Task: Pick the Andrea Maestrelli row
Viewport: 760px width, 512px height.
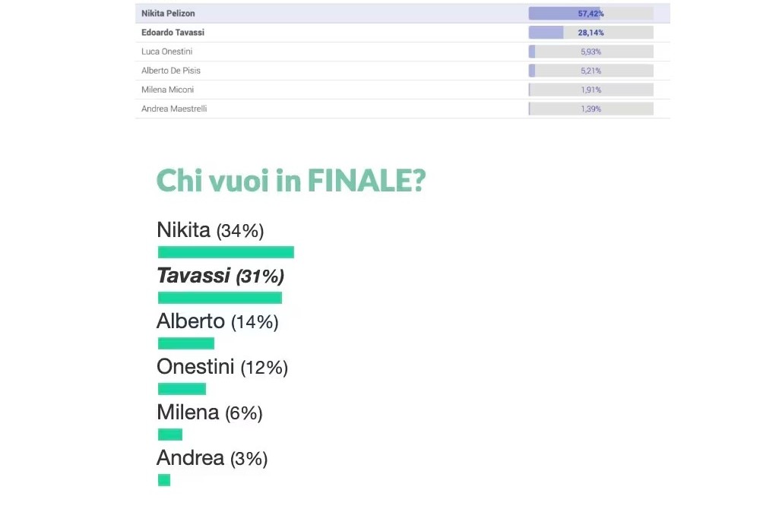Action: point(402,109)
